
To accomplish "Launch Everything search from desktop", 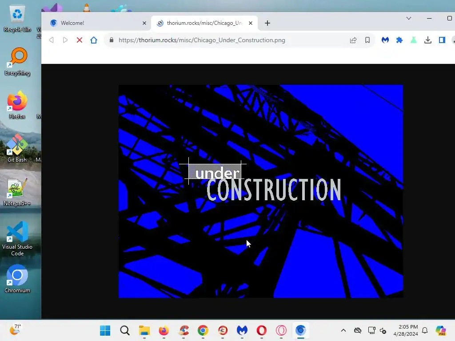I will [x=17, y=61].
